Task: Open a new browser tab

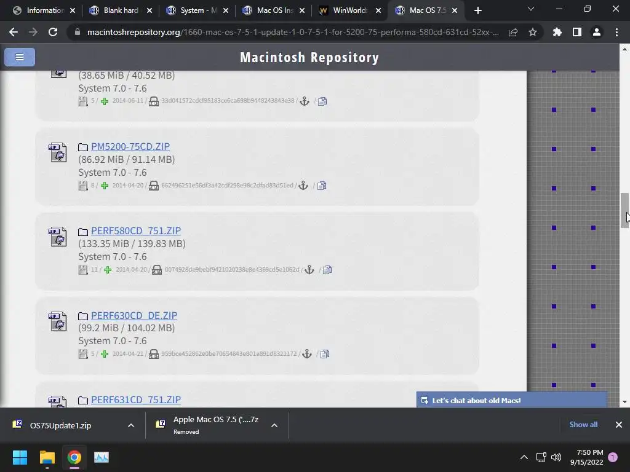Action: (x=477, y=10)
